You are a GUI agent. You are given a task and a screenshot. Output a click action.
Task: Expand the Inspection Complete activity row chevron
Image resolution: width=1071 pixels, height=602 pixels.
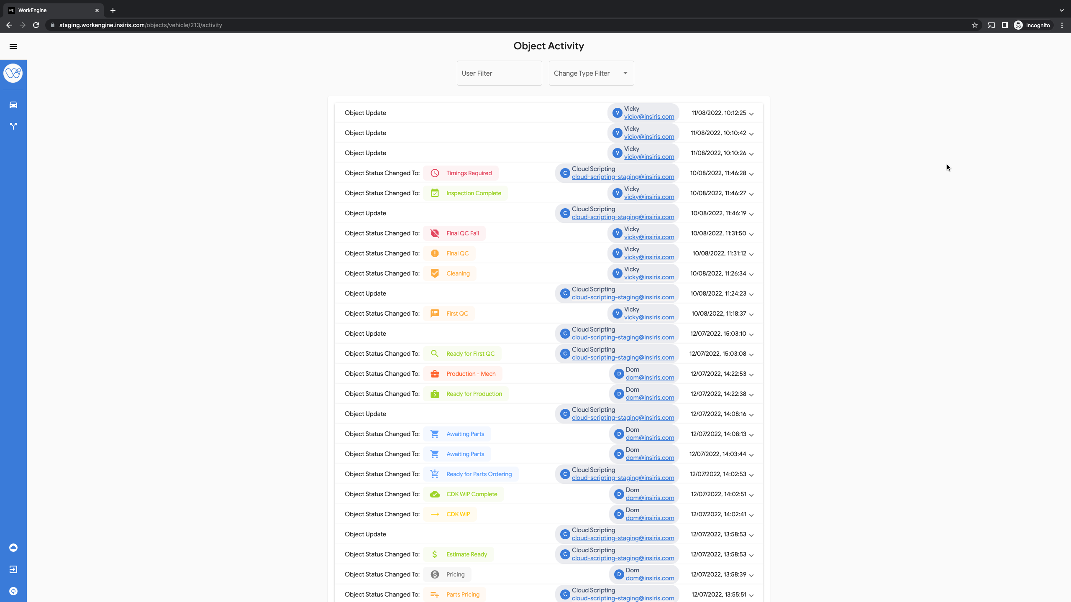point(751,194)
